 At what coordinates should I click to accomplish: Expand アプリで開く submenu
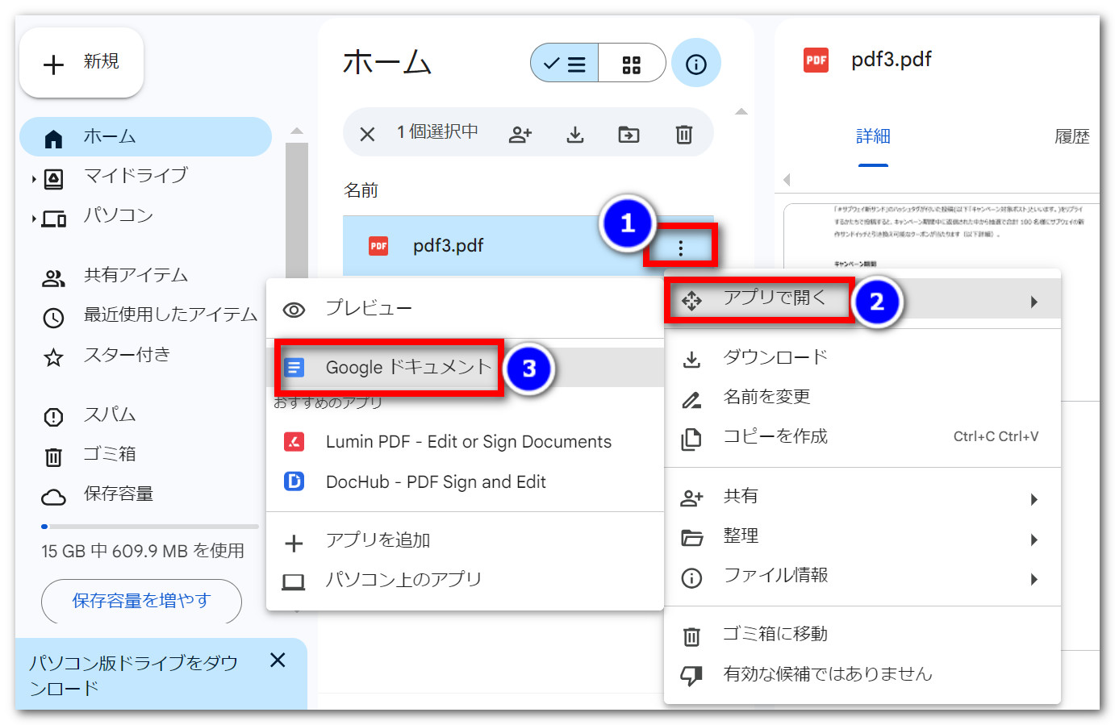point(862,298)
